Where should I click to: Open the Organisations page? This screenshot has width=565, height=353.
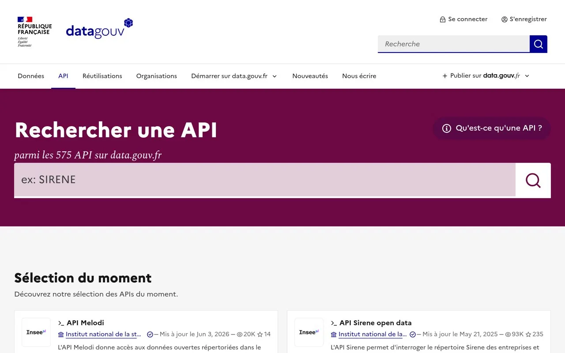pos(157,76)
